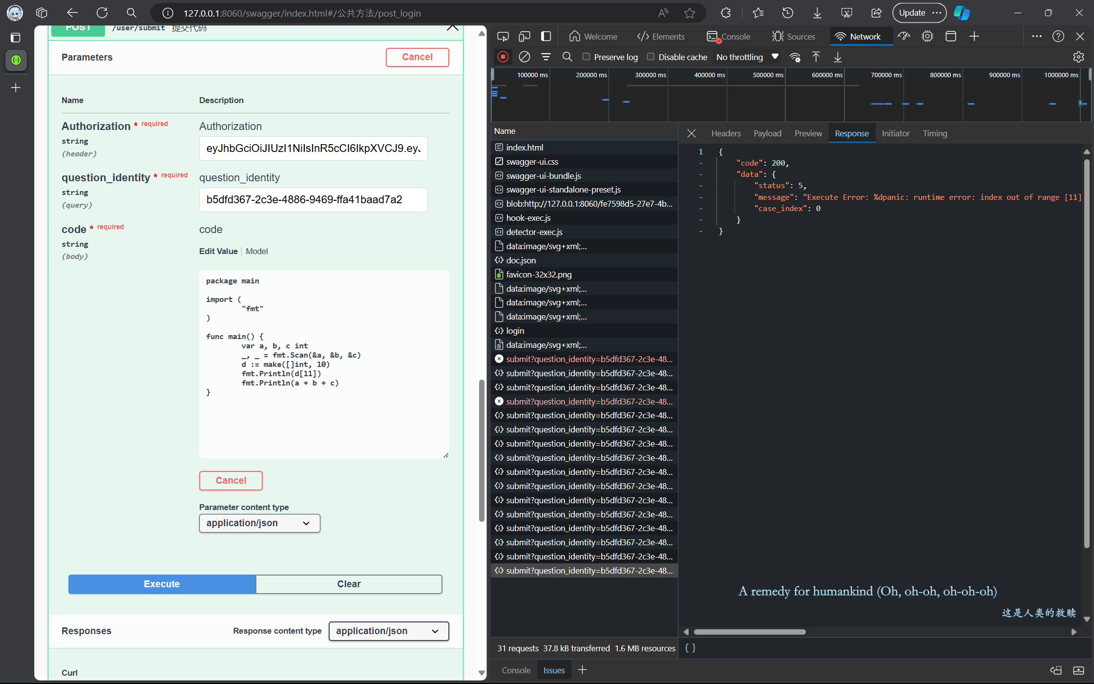Open Headers tab of request

[x=726, y=133]
